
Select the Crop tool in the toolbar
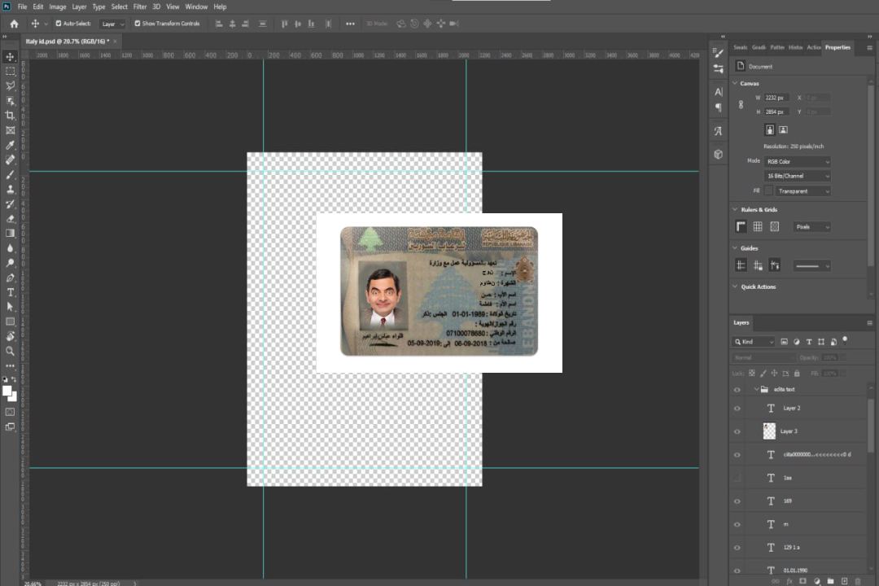[11, 116]
